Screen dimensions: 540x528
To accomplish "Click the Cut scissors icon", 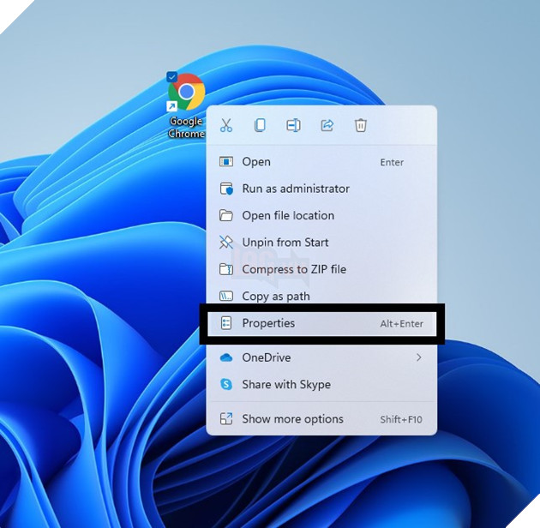I will tap(226, 125).
